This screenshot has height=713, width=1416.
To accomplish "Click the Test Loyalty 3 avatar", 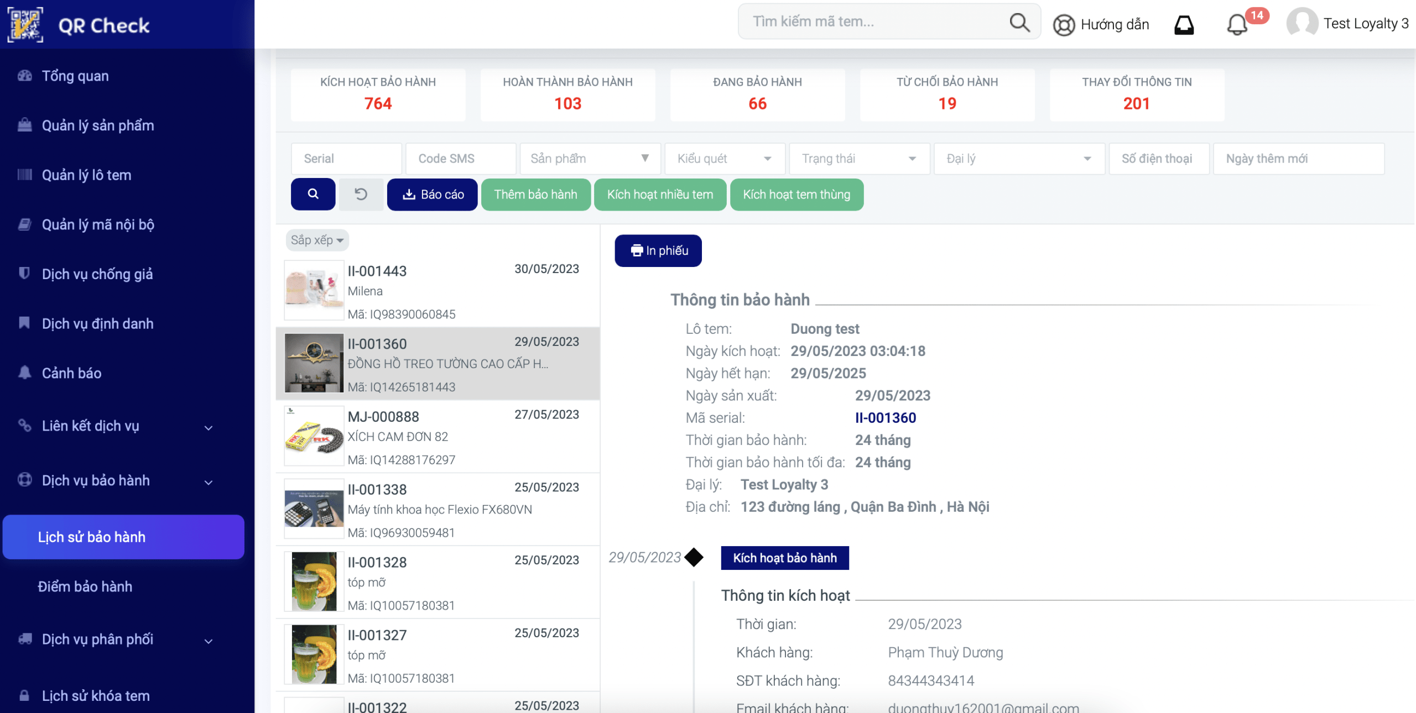I will [1302, 23].
